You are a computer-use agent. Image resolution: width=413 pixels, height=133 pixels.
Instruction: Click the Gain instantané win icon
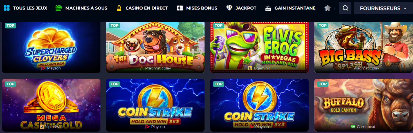[268, 8]
